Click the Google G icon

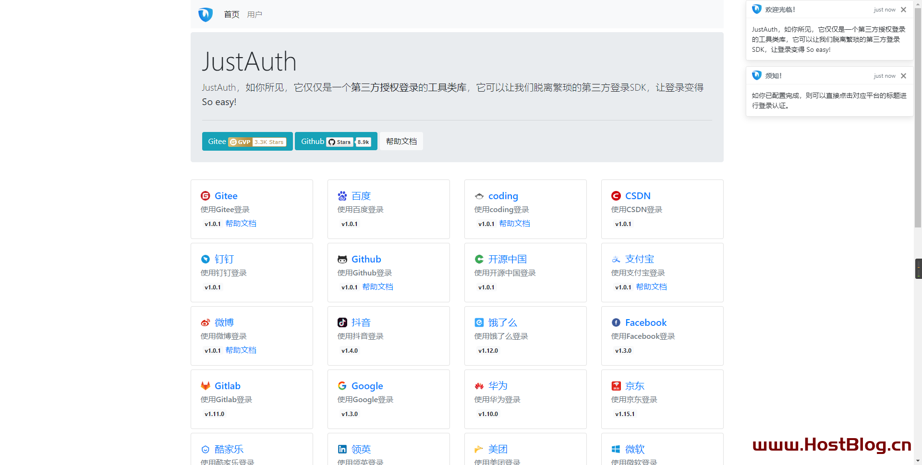[342, 386]
